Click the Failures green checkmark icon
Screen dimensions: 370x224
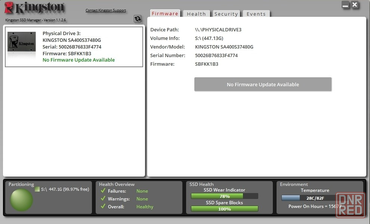pos(103,191)
